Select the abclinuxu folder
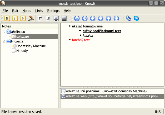This screenshot has width=165, height=115. click(x=18, y=32)
